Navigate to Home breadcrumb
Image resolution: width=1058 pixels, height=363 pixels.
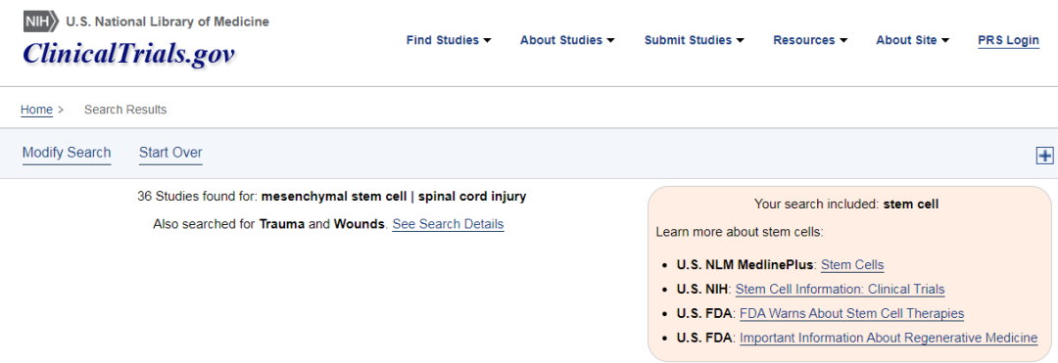coord(36,110)
